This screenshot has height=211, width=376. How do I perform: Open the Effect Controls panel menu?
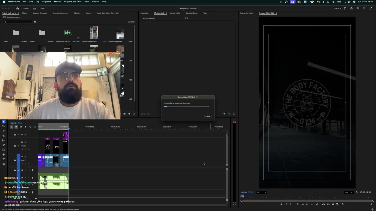tap(166, 13)
